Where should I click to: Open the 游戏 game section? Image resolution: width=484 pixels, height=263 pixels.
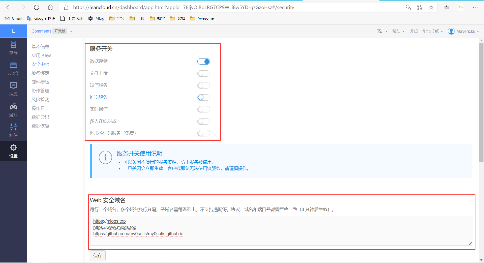tap(13, 110)
